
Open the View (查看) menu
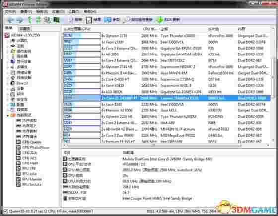pos(26,12)
